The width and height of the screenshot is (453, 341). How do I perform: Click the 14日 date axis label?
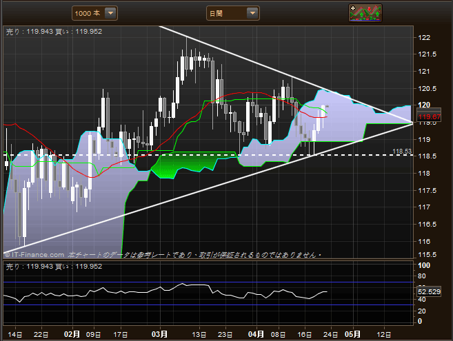point(15,335)
